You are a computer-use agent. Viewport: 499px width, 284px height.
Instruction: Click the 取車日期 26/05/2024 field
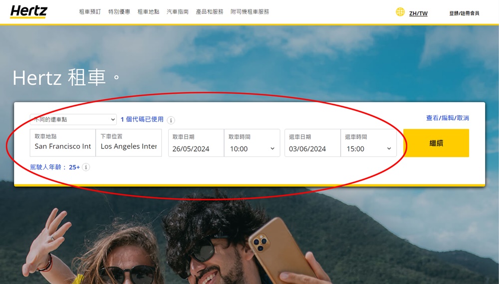point(196,143)
